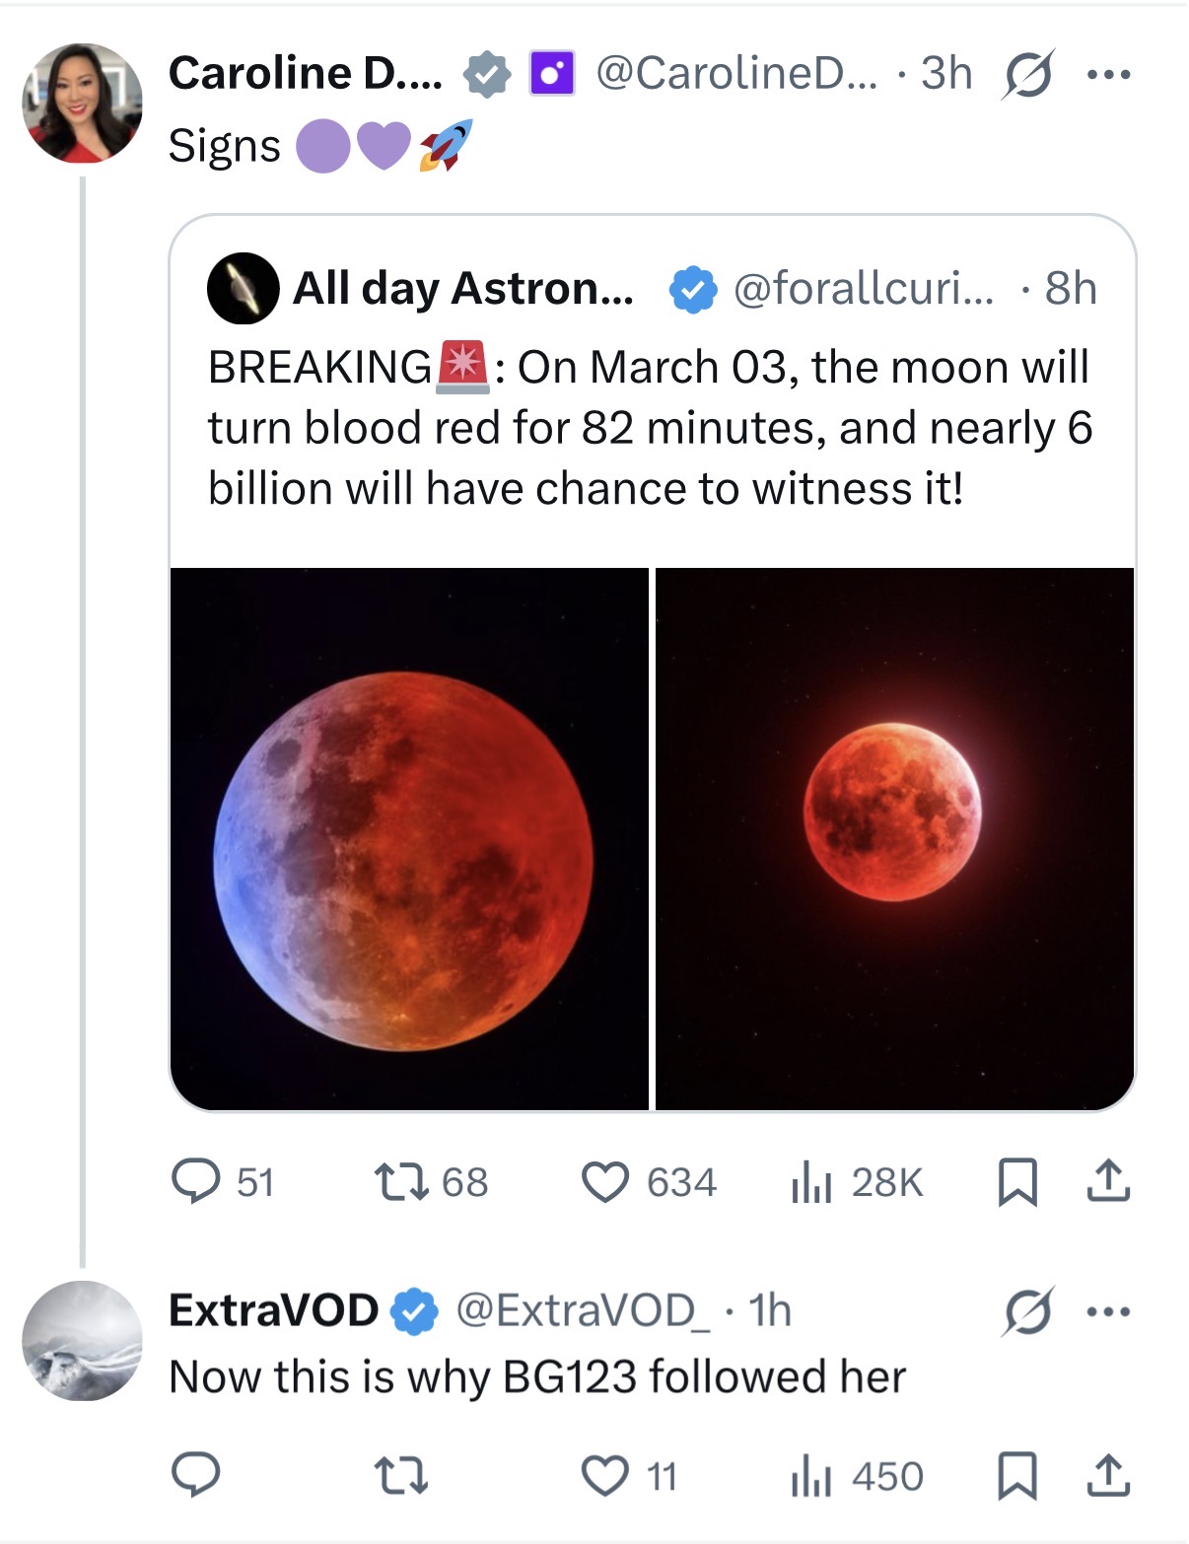Open more options on Caroline's post
Screen dimensions: 1189x1544
pyautogui.click(x=1108, y=74)
